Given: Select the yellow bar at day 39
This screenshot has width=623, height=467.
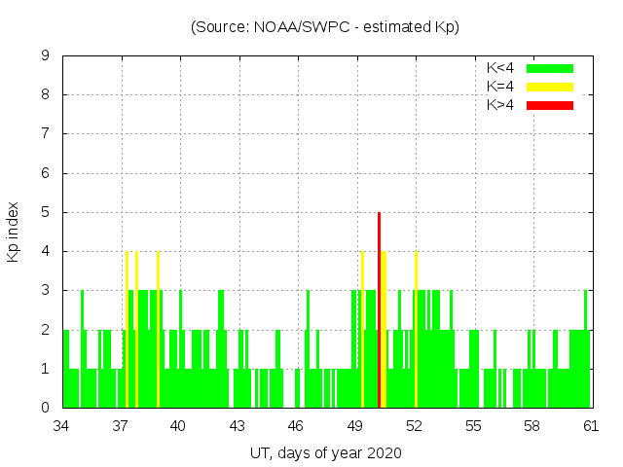Looking at the screenshot, I should click(x=158, y=331).
